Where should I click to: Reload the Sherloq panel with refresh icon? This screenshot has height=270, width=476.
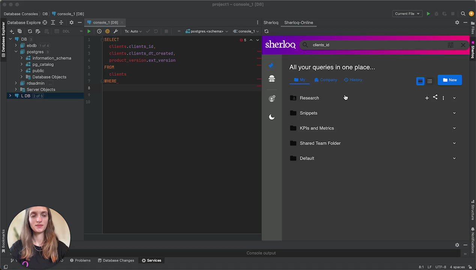267,31
